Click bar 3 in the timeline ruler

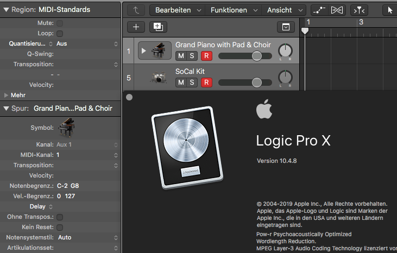pyautogui.click(x=361, y=22)
